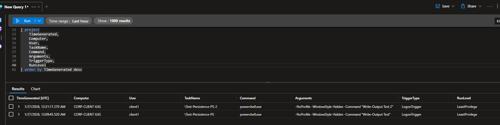This screenshot has height=125, width=500.
Task: Click the resize dots handle above results pane
Action: pos(268,82)
